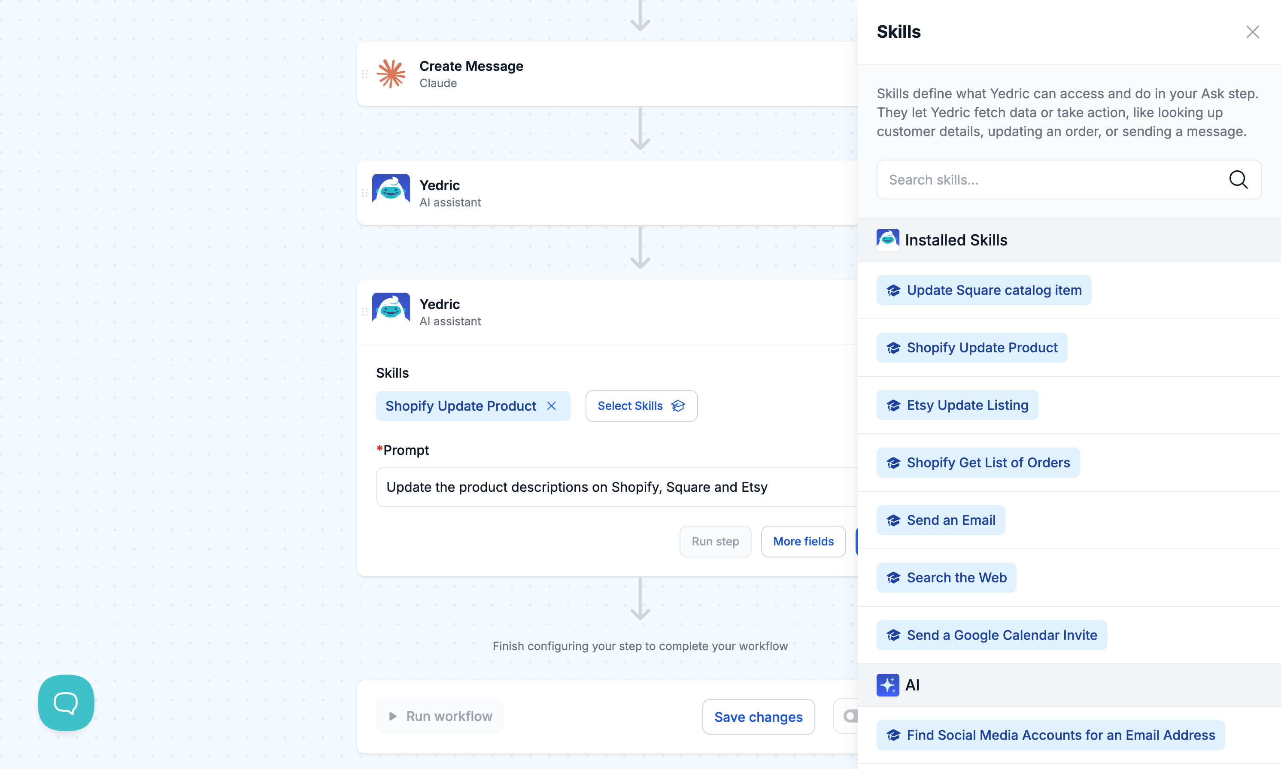
Task: Expand the collapsed Yedric AI assistant step
Action: click(x=607, y=193)
